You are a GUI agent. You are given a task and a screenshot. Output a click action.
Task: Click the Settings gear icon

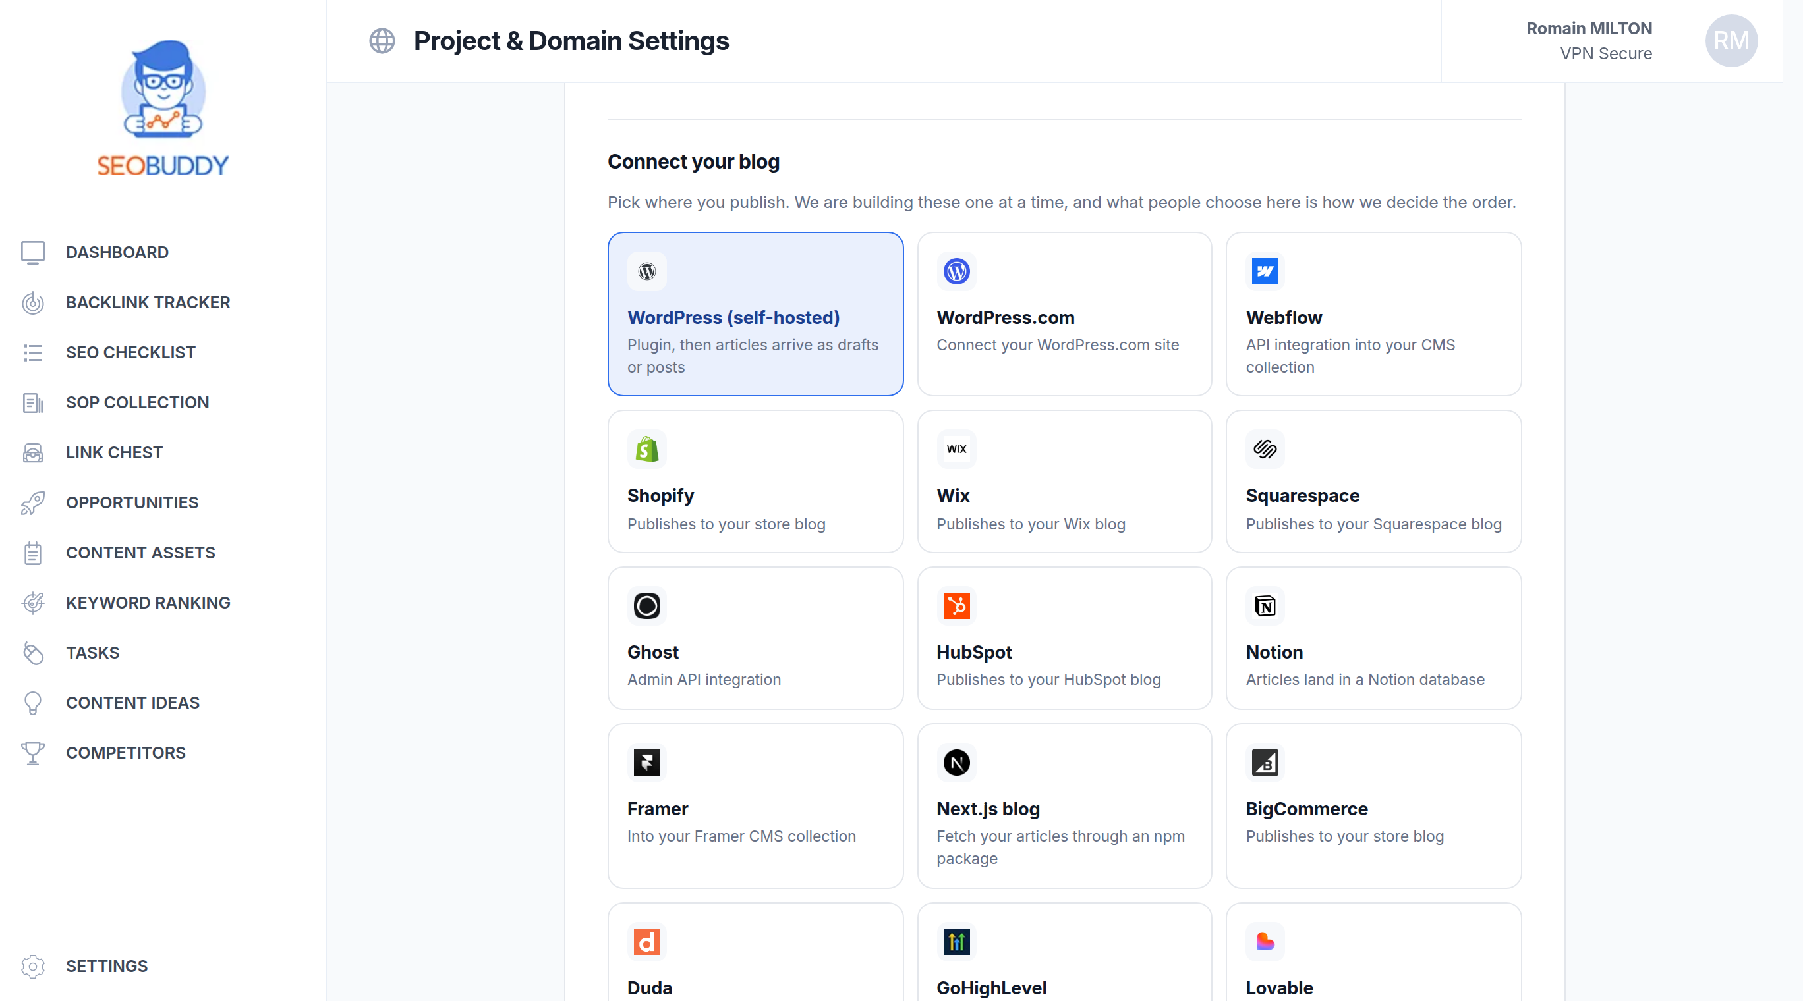[x=33, y=966]
